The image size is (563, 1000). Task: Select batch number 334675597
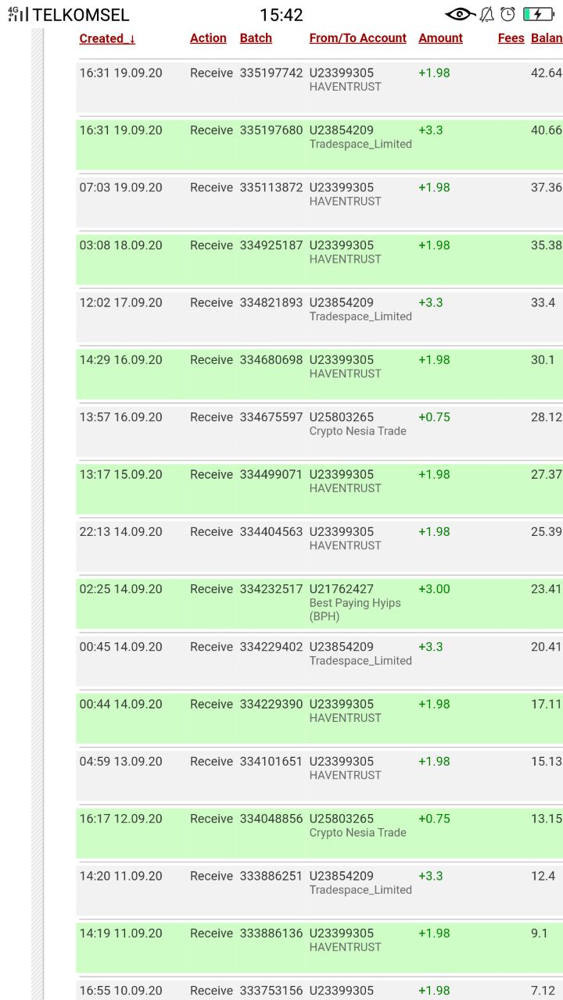[x=271, y=417]
